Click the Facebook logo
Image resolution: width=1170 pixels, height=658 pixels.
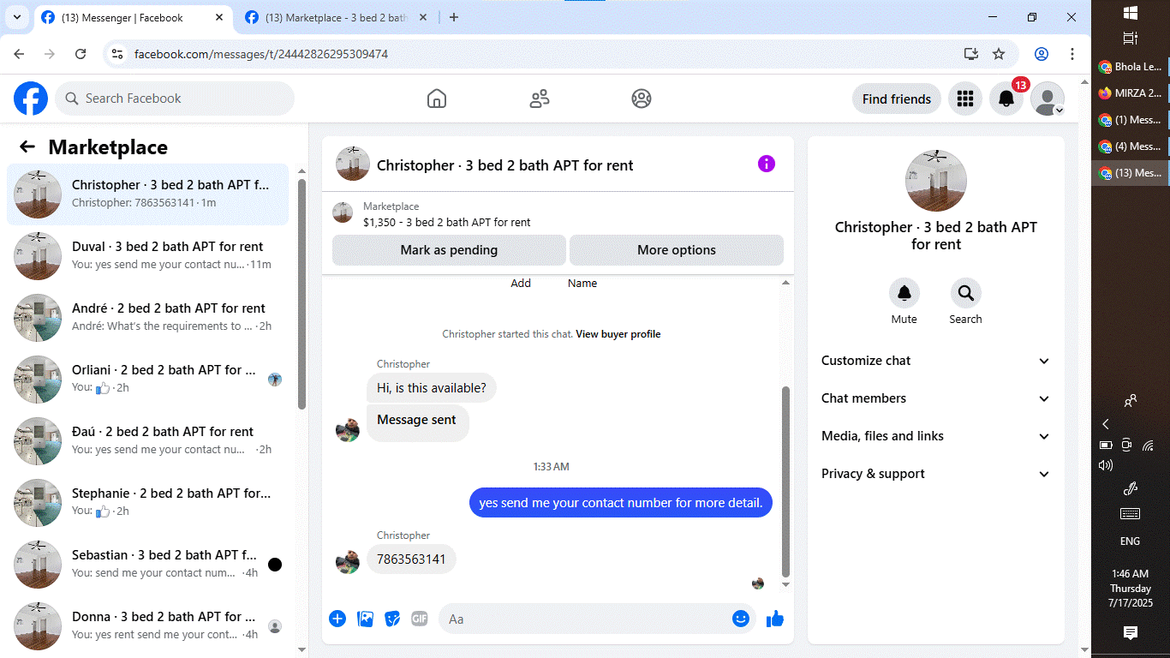pos(31,99)
